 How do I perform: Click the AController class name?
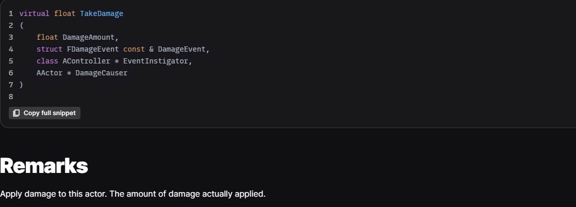[x=86, y=61]
